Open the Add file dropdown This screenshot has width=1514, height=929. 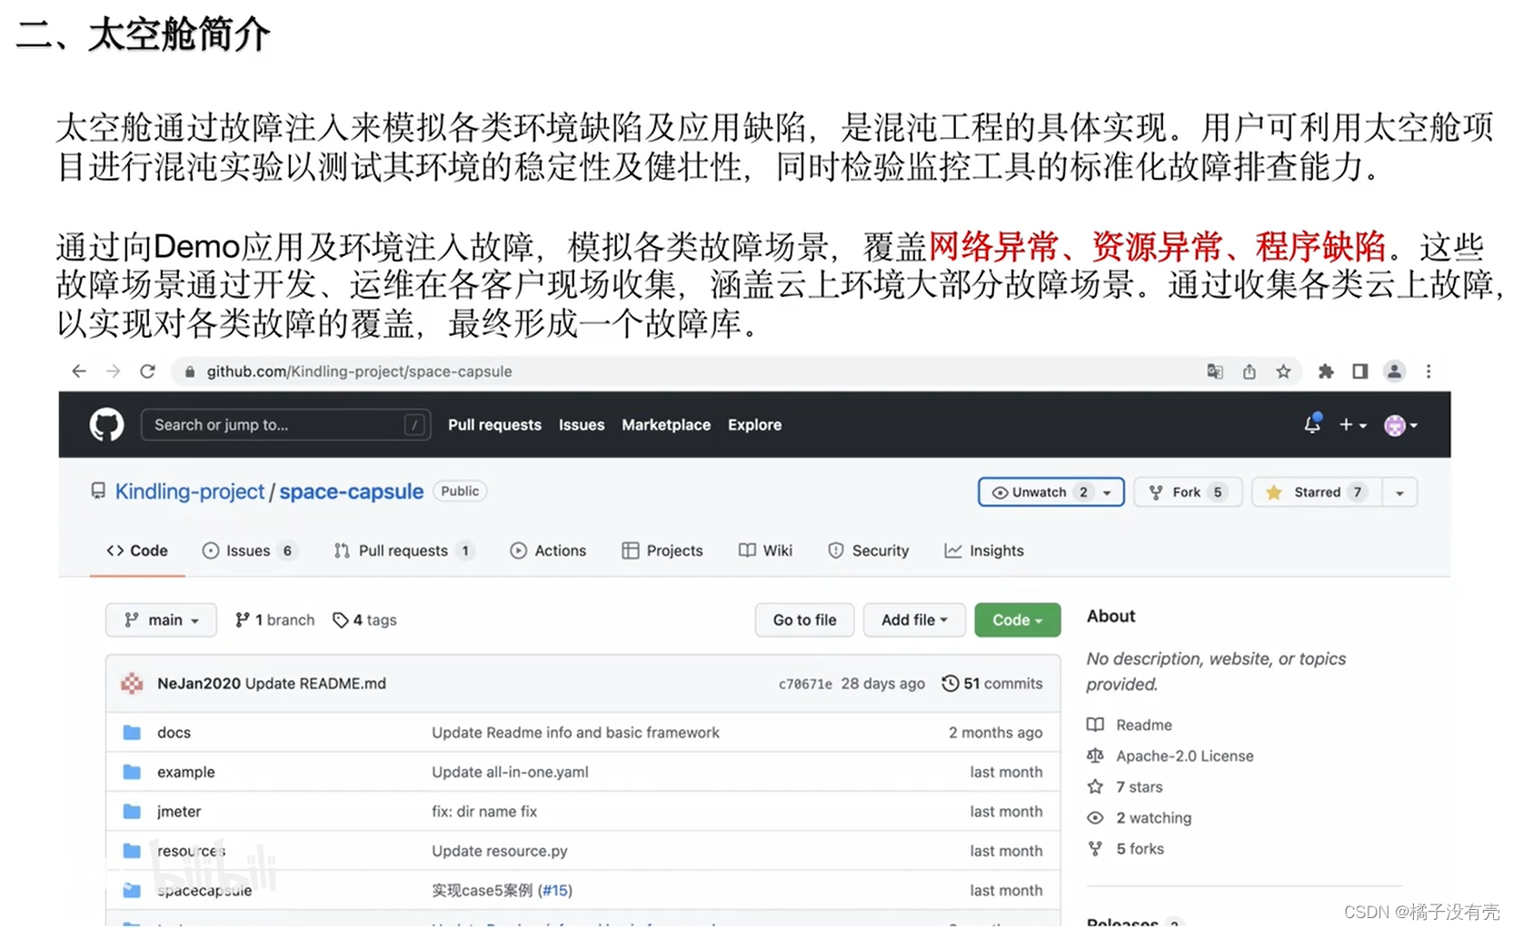(913, 620)
